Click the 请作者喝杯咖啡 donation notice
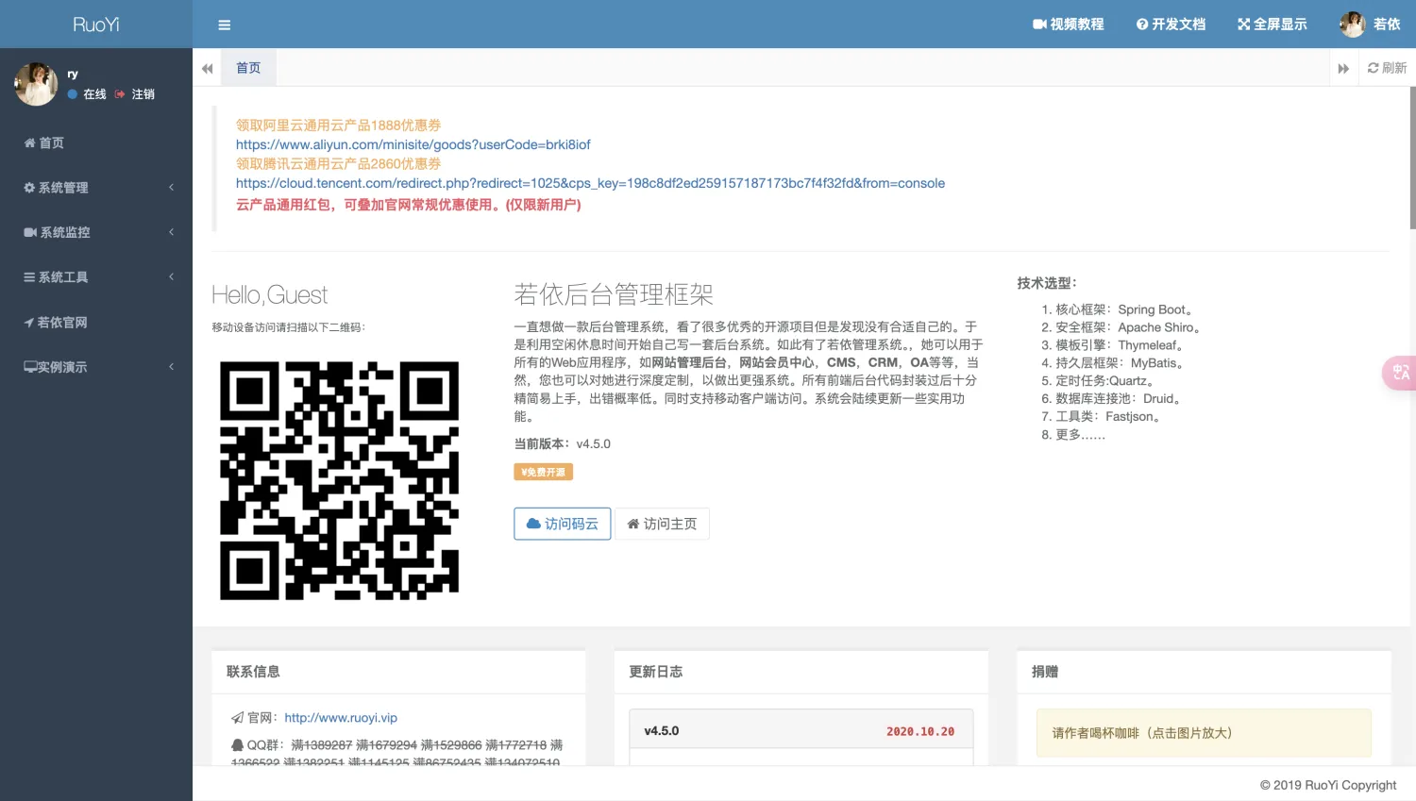Screen dimensions: 1416x801 pyautogui.click(x=1204, y=733)
